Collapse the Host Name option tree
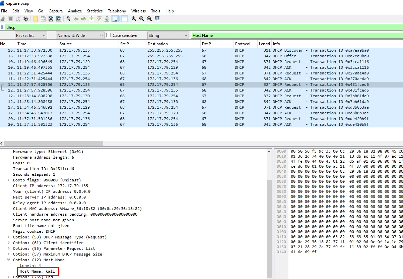Viewport: 403px width, 279px height. [x=9, y=260]
